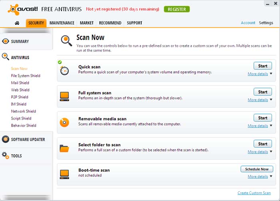Open the Security tab

(36, 23)
